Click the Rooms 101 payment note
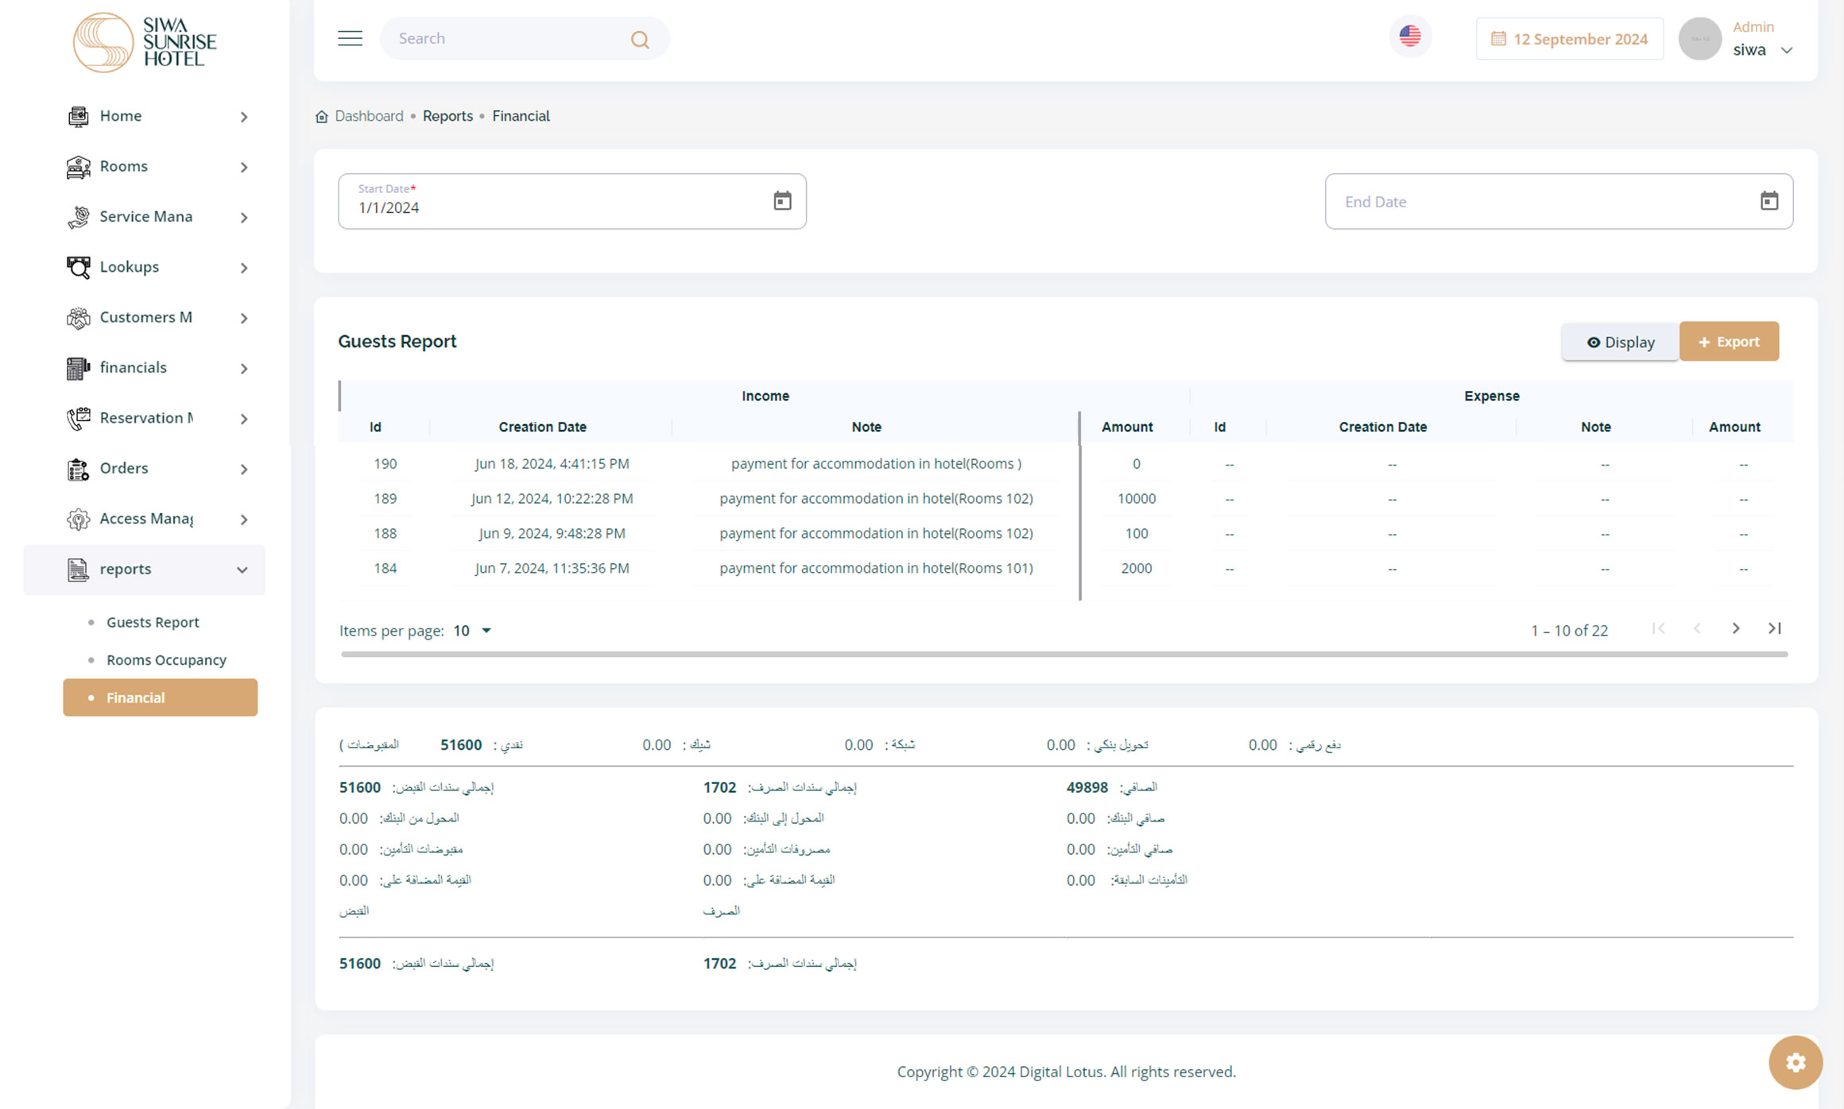 (x=876, y=569)
